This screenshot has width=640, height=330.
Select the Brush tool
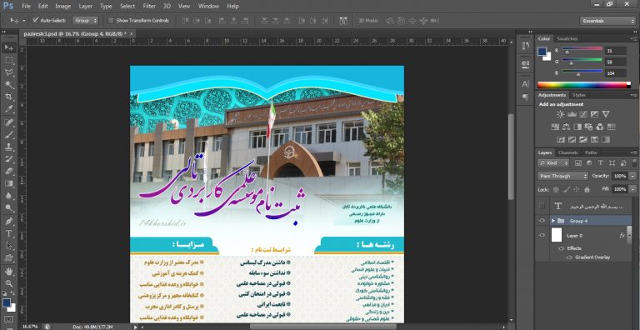9,135
